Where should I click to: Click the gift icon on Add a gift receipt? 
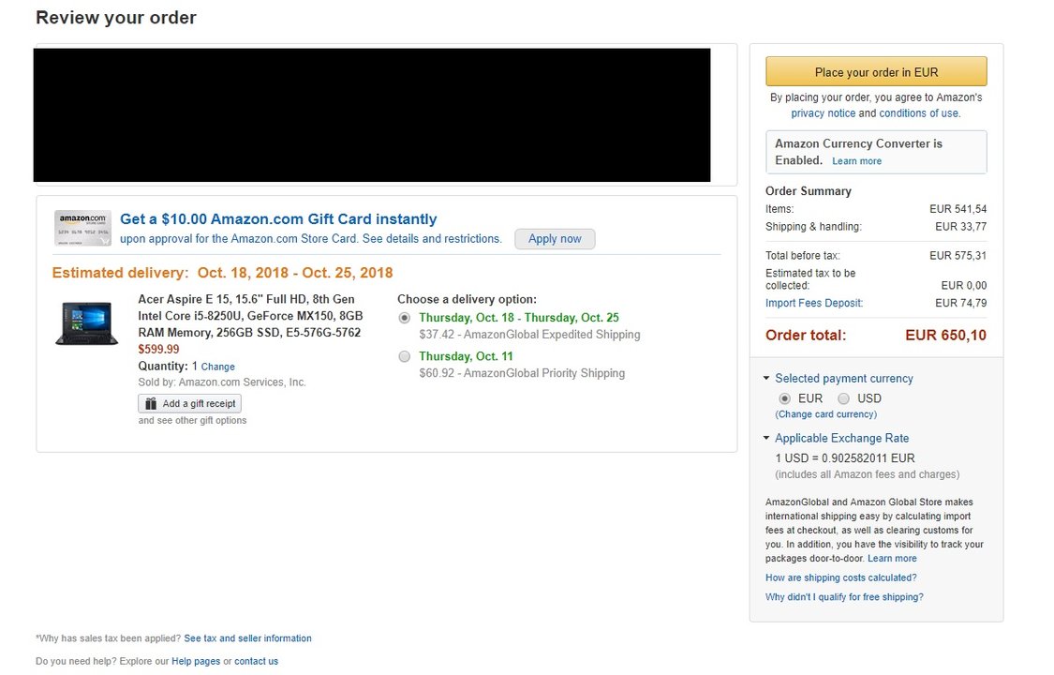[x=151, y=403]
